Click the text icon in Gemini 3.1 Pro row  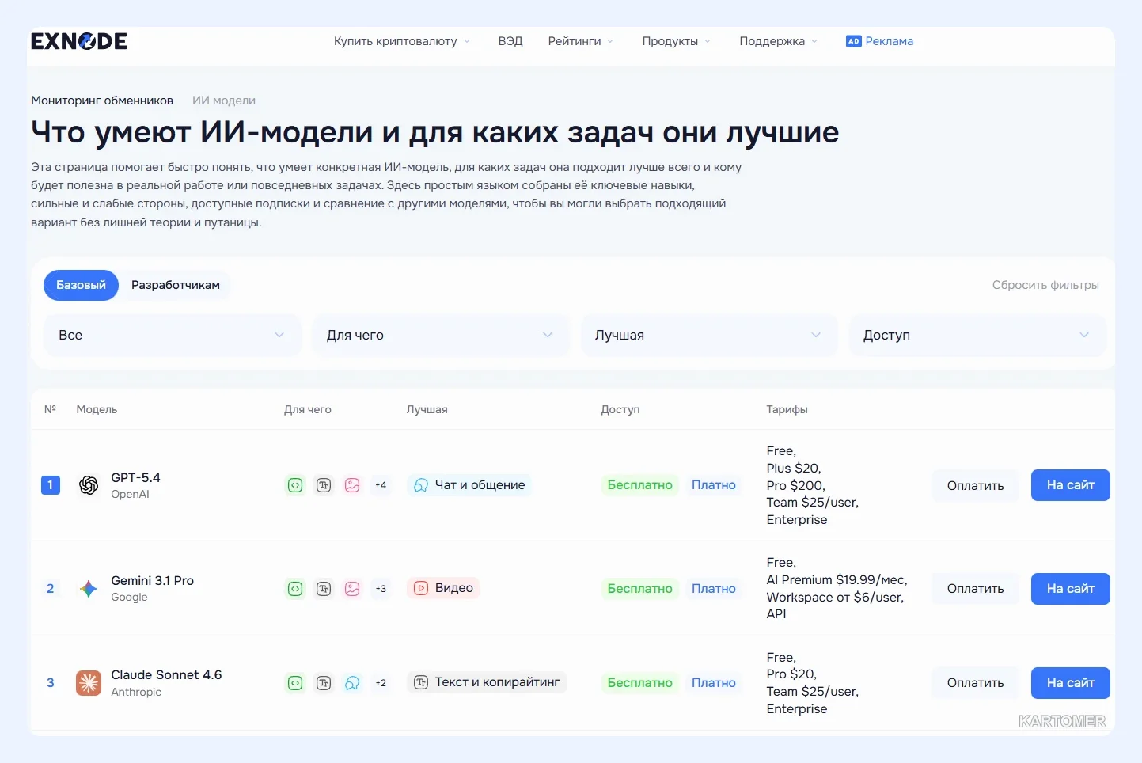pos(324,588)
